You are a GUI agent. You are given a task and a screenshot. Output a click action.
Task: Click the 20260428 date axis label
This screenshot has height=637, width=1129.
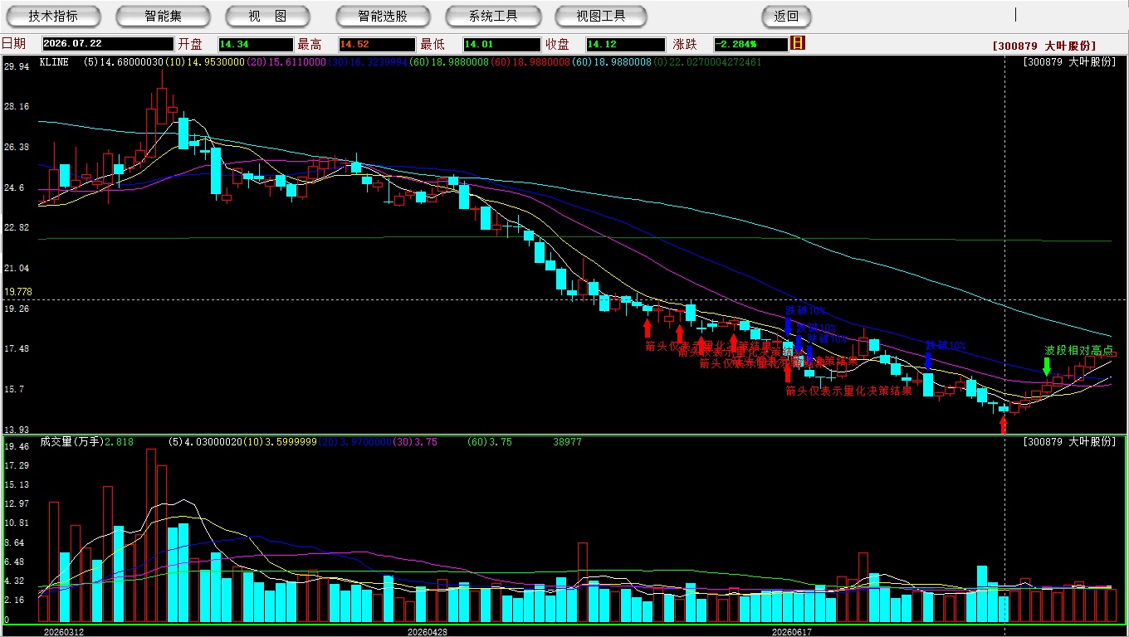click(x=427, y=631)
